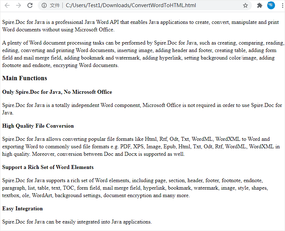View site information via the info icon

click(44, 5)
